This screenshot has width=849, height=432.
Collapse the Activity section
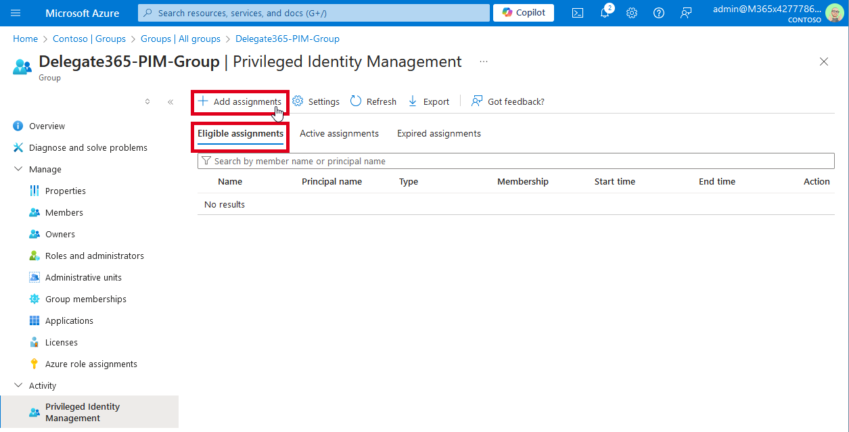coord(18,385)
